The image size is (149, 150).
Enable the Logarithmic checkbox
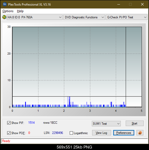click(71, 133)
